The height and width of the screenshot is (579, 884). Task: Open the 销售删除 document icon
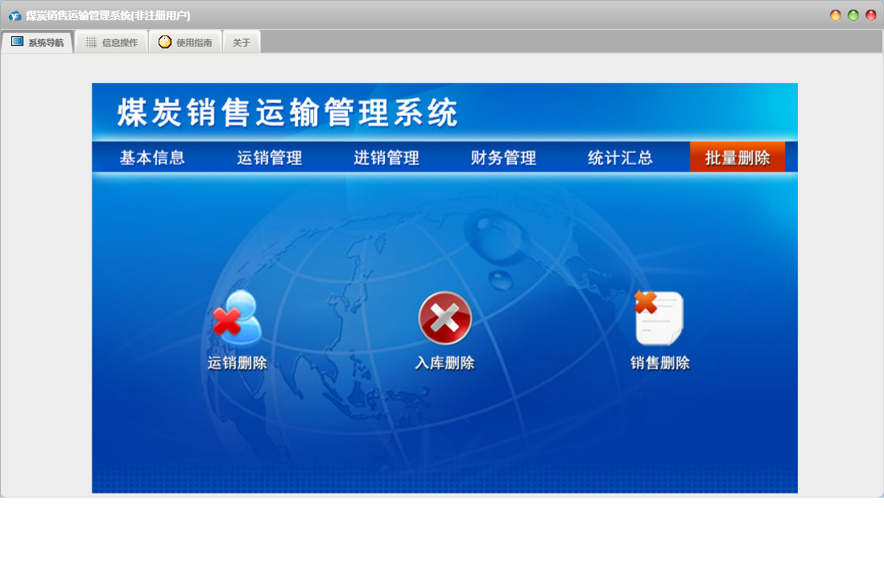pyautogui.click(x=659, y=317)
